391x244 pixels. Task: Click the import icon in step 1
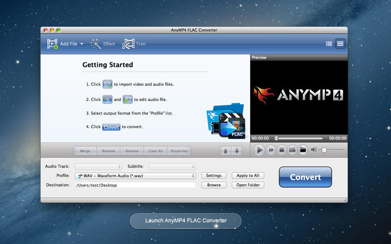(108, 84)
